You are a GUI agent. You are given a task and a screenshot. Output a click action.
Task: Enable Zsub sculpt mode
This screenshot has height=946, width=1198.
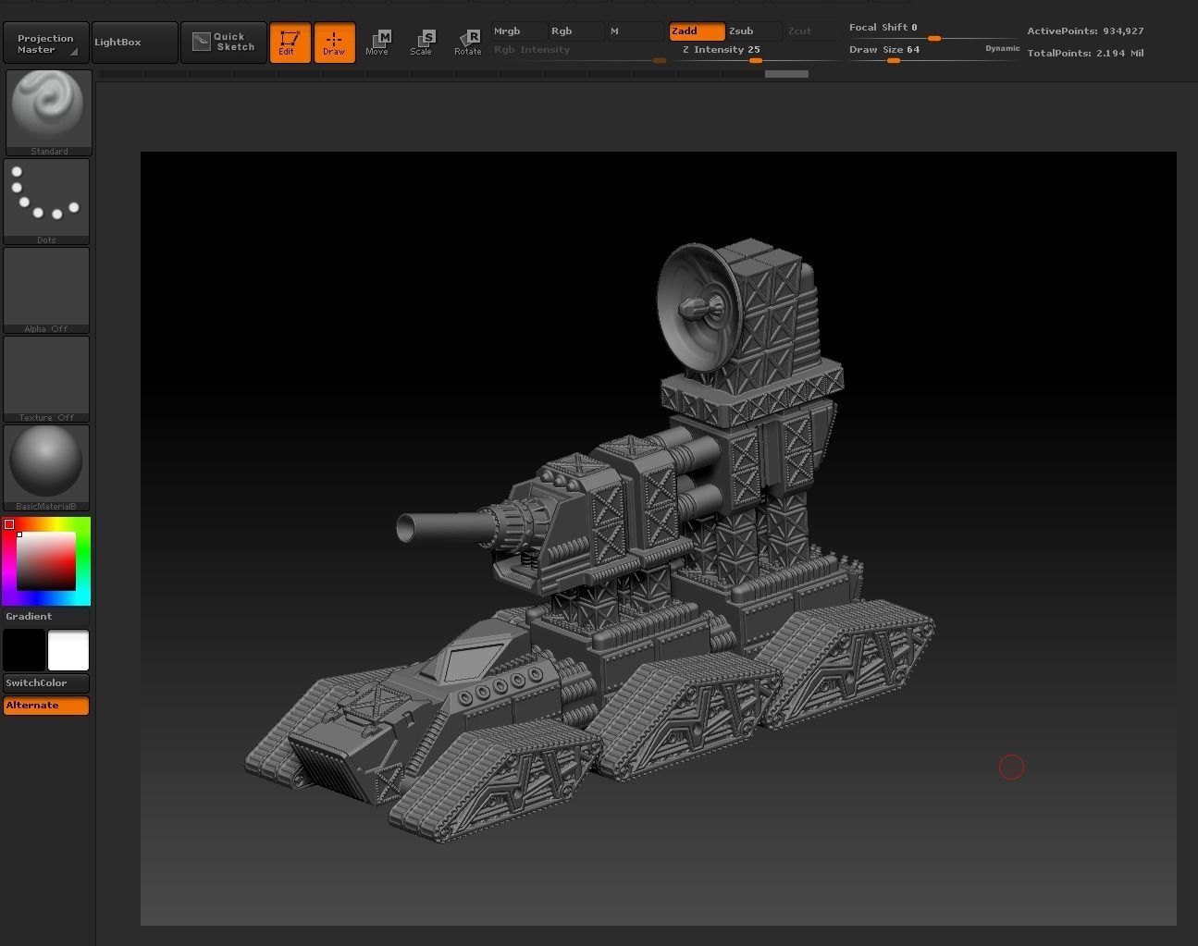coord(754,31)
